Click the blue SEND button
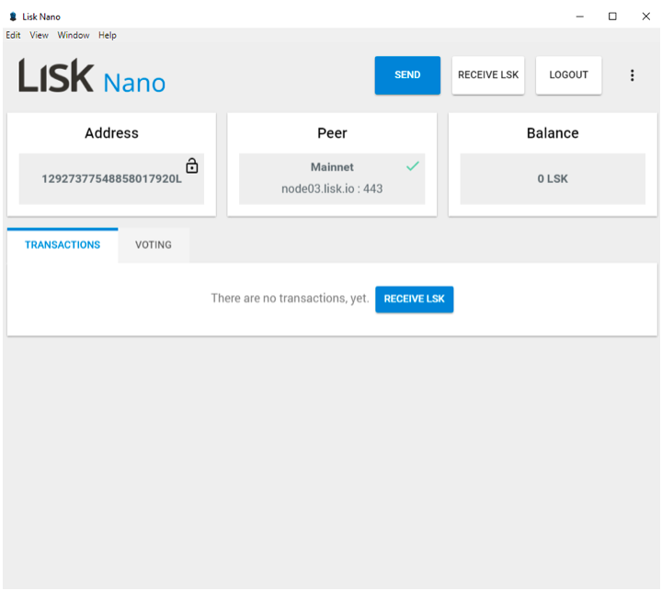This screenshot has width=662, height=591. 407,75
